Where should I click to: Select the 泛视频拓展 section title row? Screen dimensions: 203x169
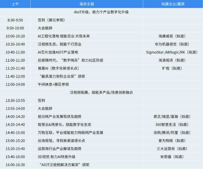(x=101, y=92)
